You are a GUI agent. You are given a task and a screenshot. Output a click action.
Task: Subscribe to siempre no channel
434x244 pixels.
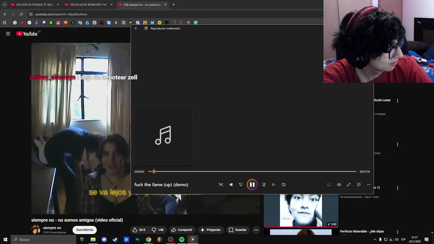[x=84, y=230]
